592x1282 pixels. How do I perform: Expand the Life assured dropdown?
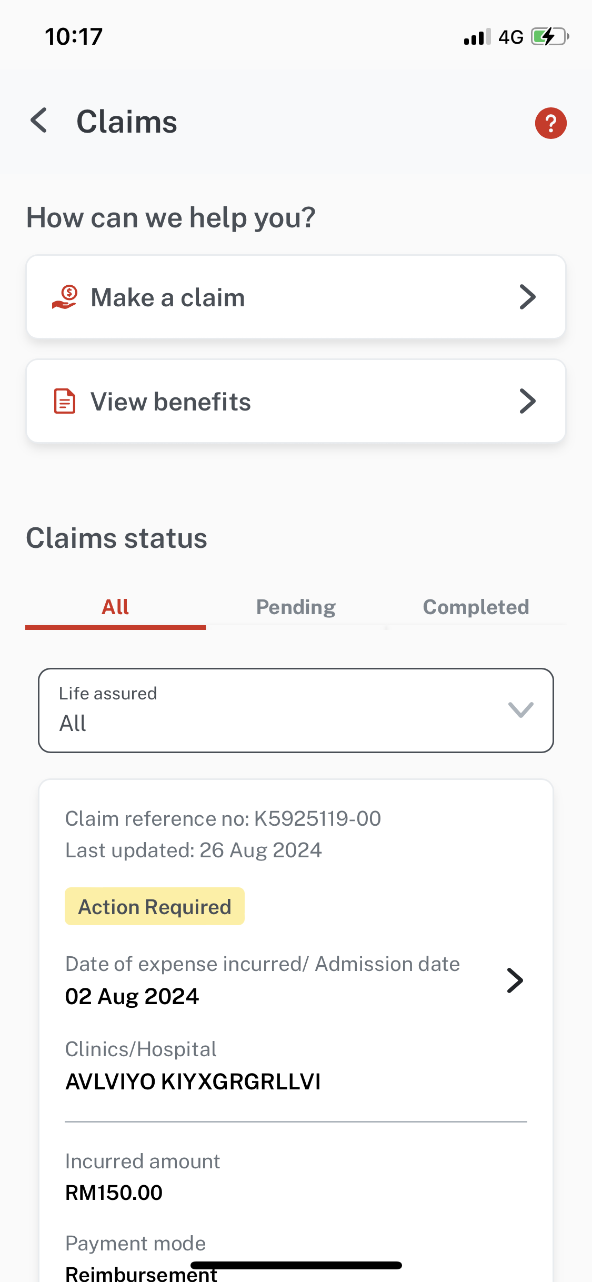[x=296, y=710]
